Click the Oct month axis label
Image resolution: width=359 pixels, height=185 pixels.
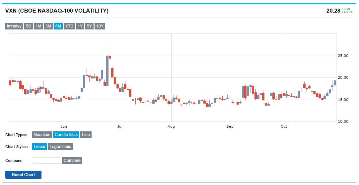[x=284, y=126]
